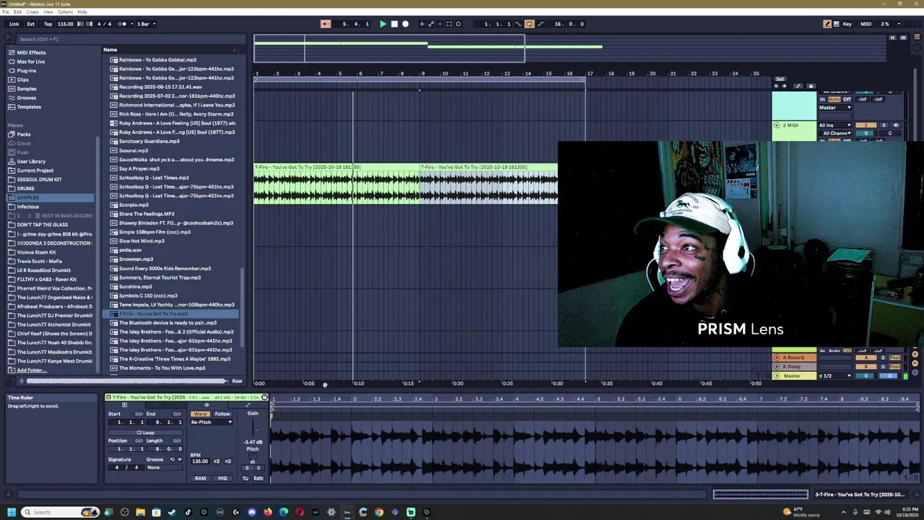Halve clip tempo with ÷2 button
The width and height of the screenshot is (924, 520).
[216, 461]
